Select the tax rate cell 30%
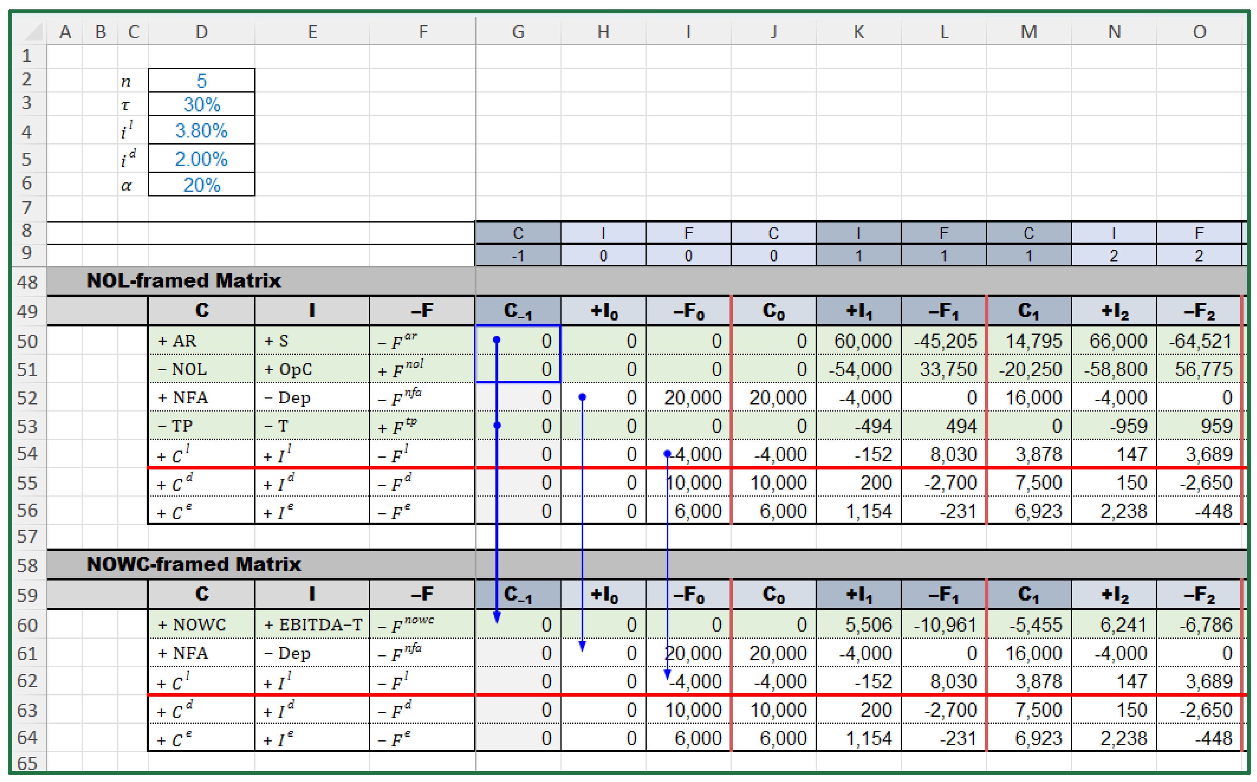Image resolution: width=1257 pixels, height=782 pixels. click(201, 104)
